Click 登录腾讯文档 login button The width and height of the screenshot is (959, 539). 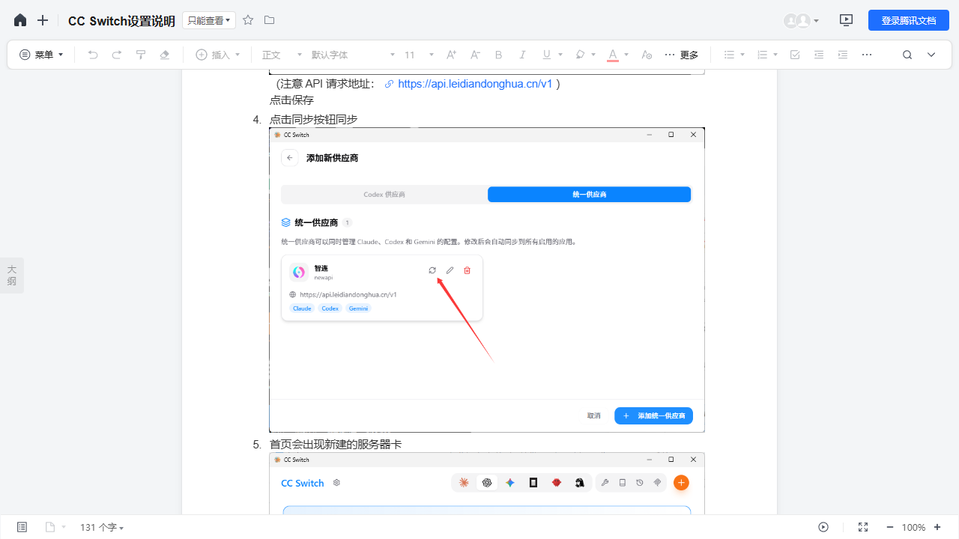[909, 20]
